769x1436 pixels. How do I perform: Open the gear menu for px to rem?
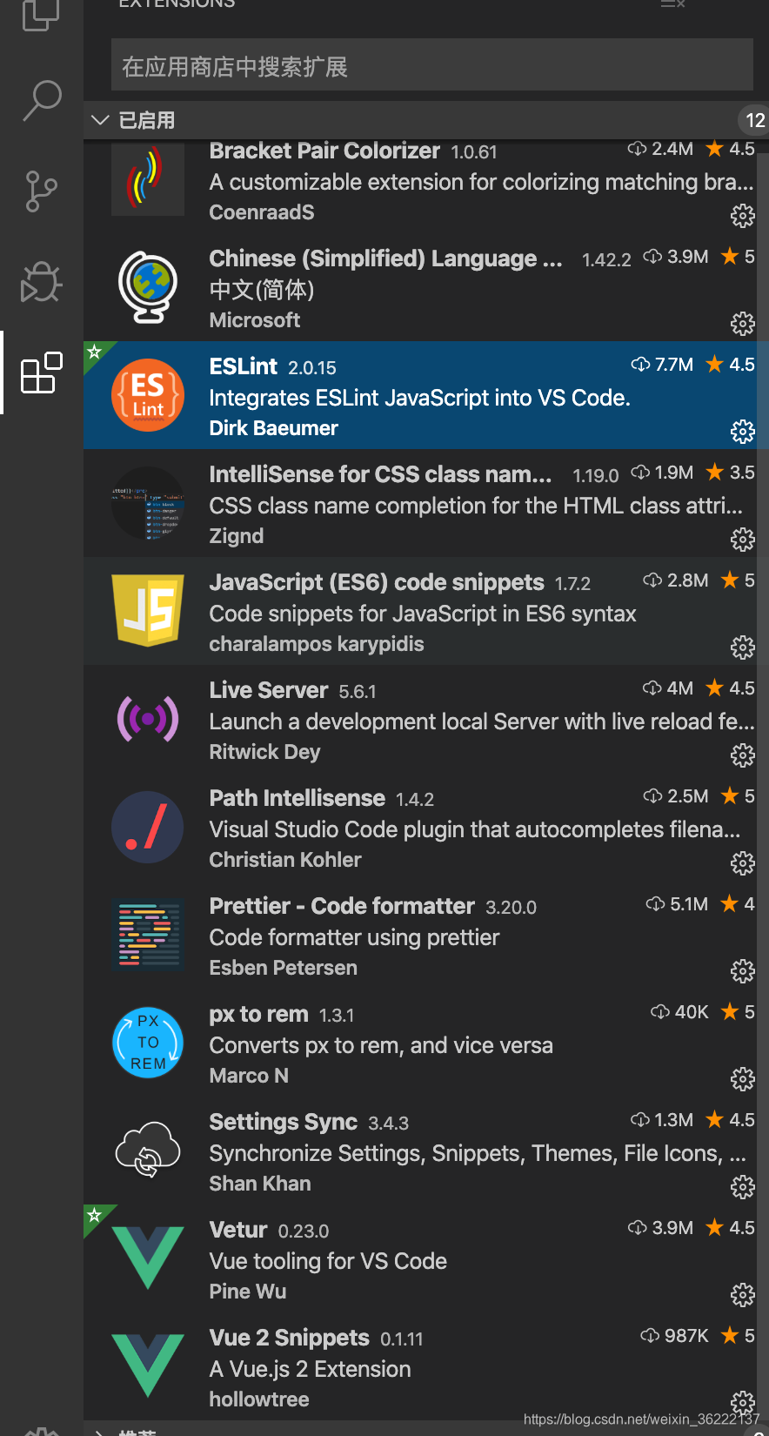(x=742, y=1079)
